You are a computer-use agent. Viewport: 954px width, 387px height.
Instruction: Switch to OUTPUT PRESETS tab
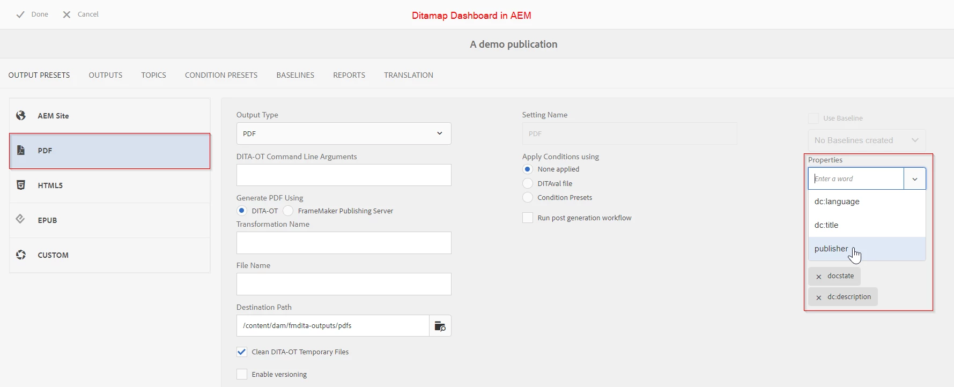point(39,75)
